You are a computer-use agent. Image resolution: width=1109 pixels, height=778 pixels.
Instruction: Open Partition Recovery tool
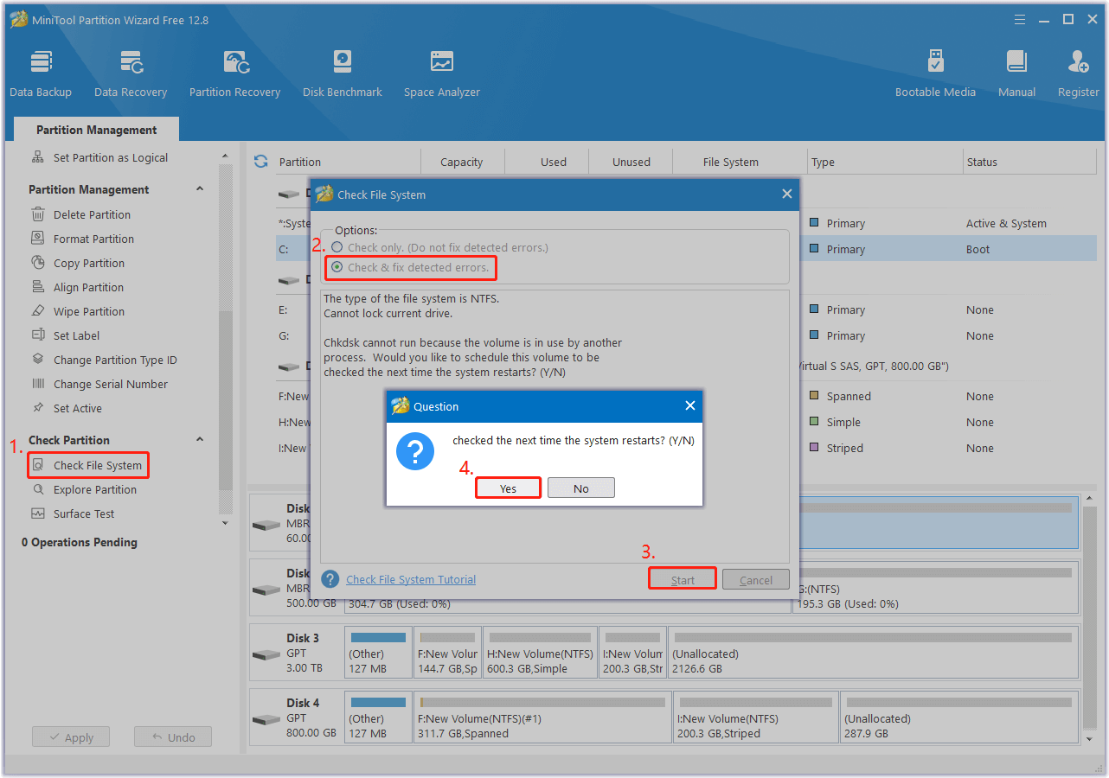click(235, 73)
